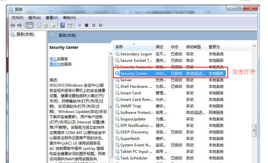Click the description pane scrollbar thumb
Viewport: 268px width, 163px height.
[111, 107]
